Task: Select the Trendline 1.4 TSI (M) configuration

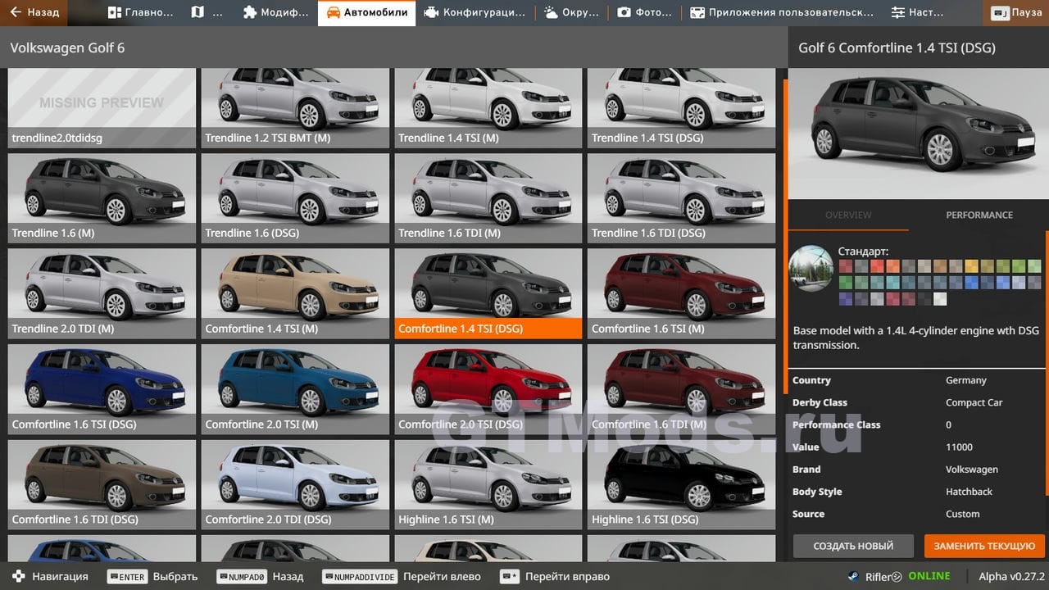Action: tap(488, 108)
